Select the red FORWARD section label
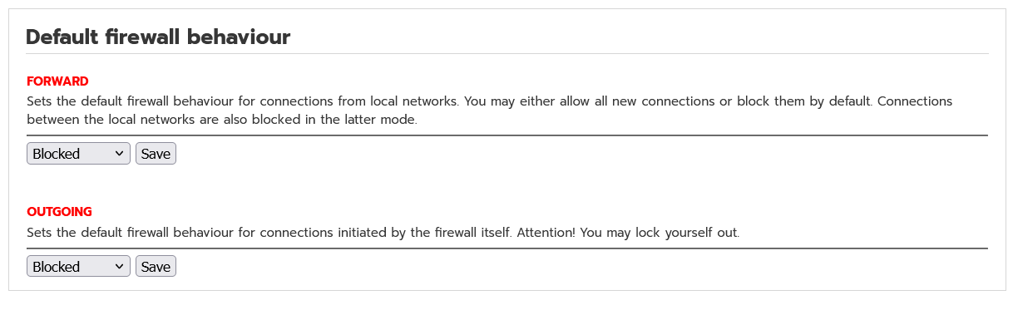The height and width of the screenshot is (310, 1013). 57,81
